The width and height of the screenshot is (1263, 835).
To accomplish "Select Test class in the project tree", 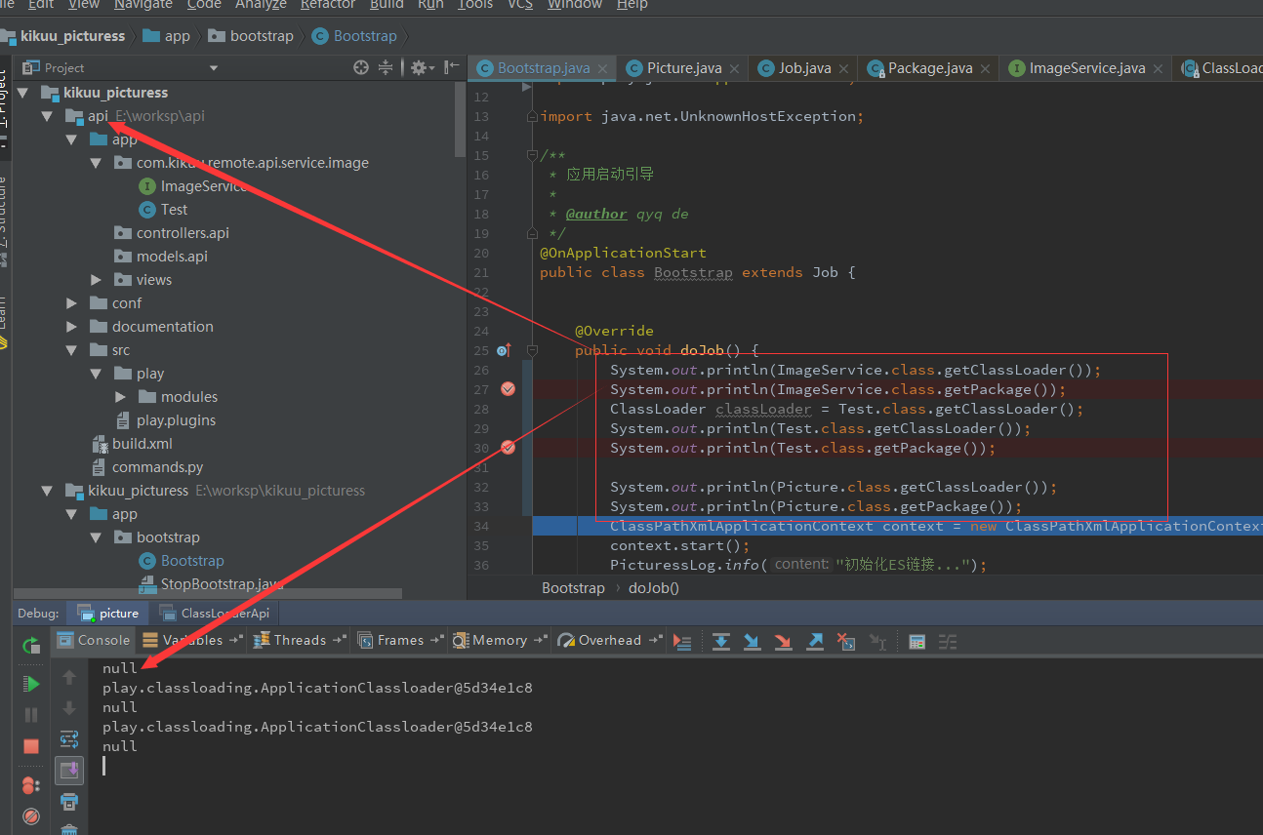I will click(x=174, y=210).
